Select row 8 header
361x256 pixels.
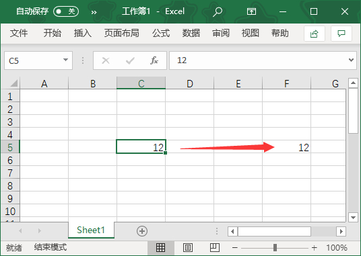pos(10,185)
